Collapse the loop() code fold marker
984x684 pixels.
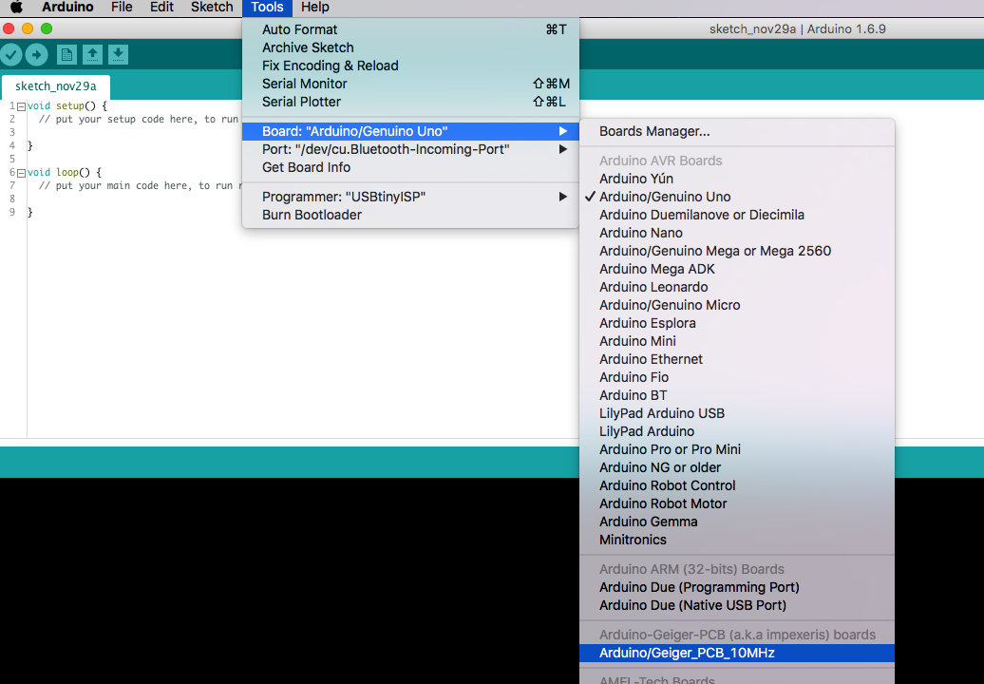21,173
